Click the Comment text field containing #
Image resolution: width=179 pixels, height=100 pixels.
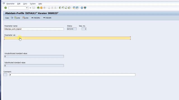pos(72,75)
